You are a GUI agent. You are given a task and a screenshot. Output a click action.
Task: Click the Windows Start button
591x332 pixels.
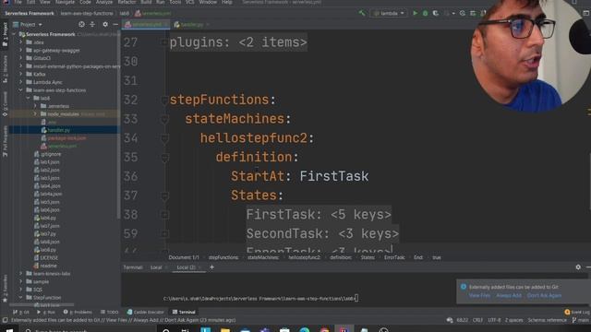coord(9,330)
